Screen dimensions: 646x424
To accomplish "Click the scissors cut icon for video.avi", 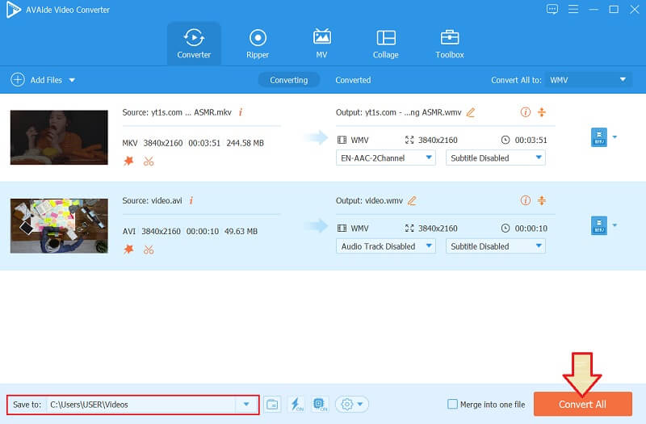I will pyautogui.click(x=149, y=250).
